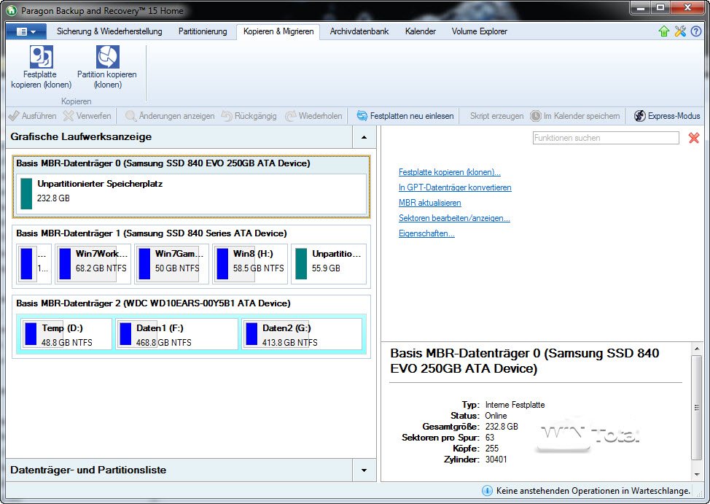The image size is (710, 504).
Task: Click the Ausführen checkmark button
Action: tap(33, 116)
